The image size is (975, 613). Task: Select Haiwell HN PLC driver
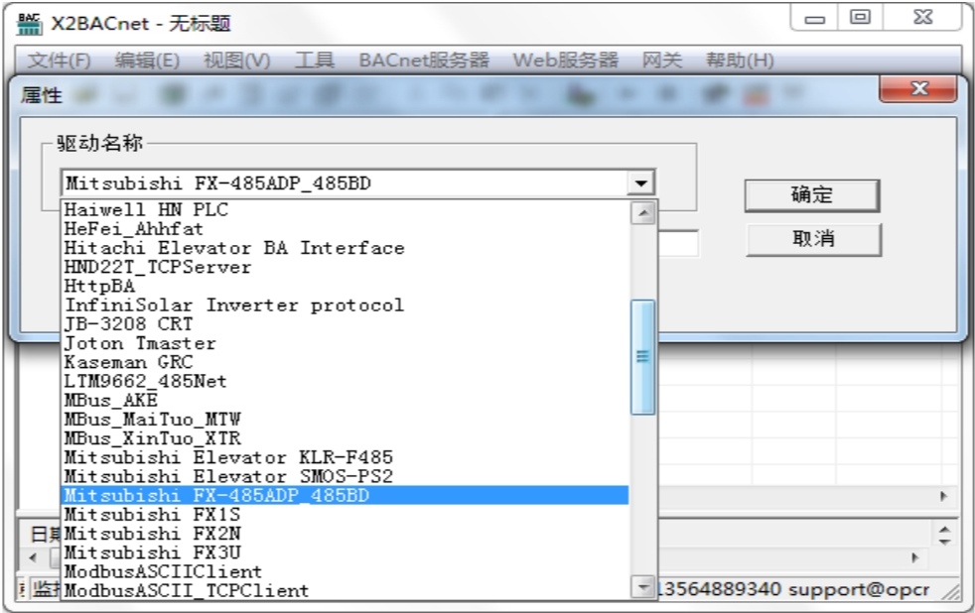pyautogui.click(x=346, y=210)
